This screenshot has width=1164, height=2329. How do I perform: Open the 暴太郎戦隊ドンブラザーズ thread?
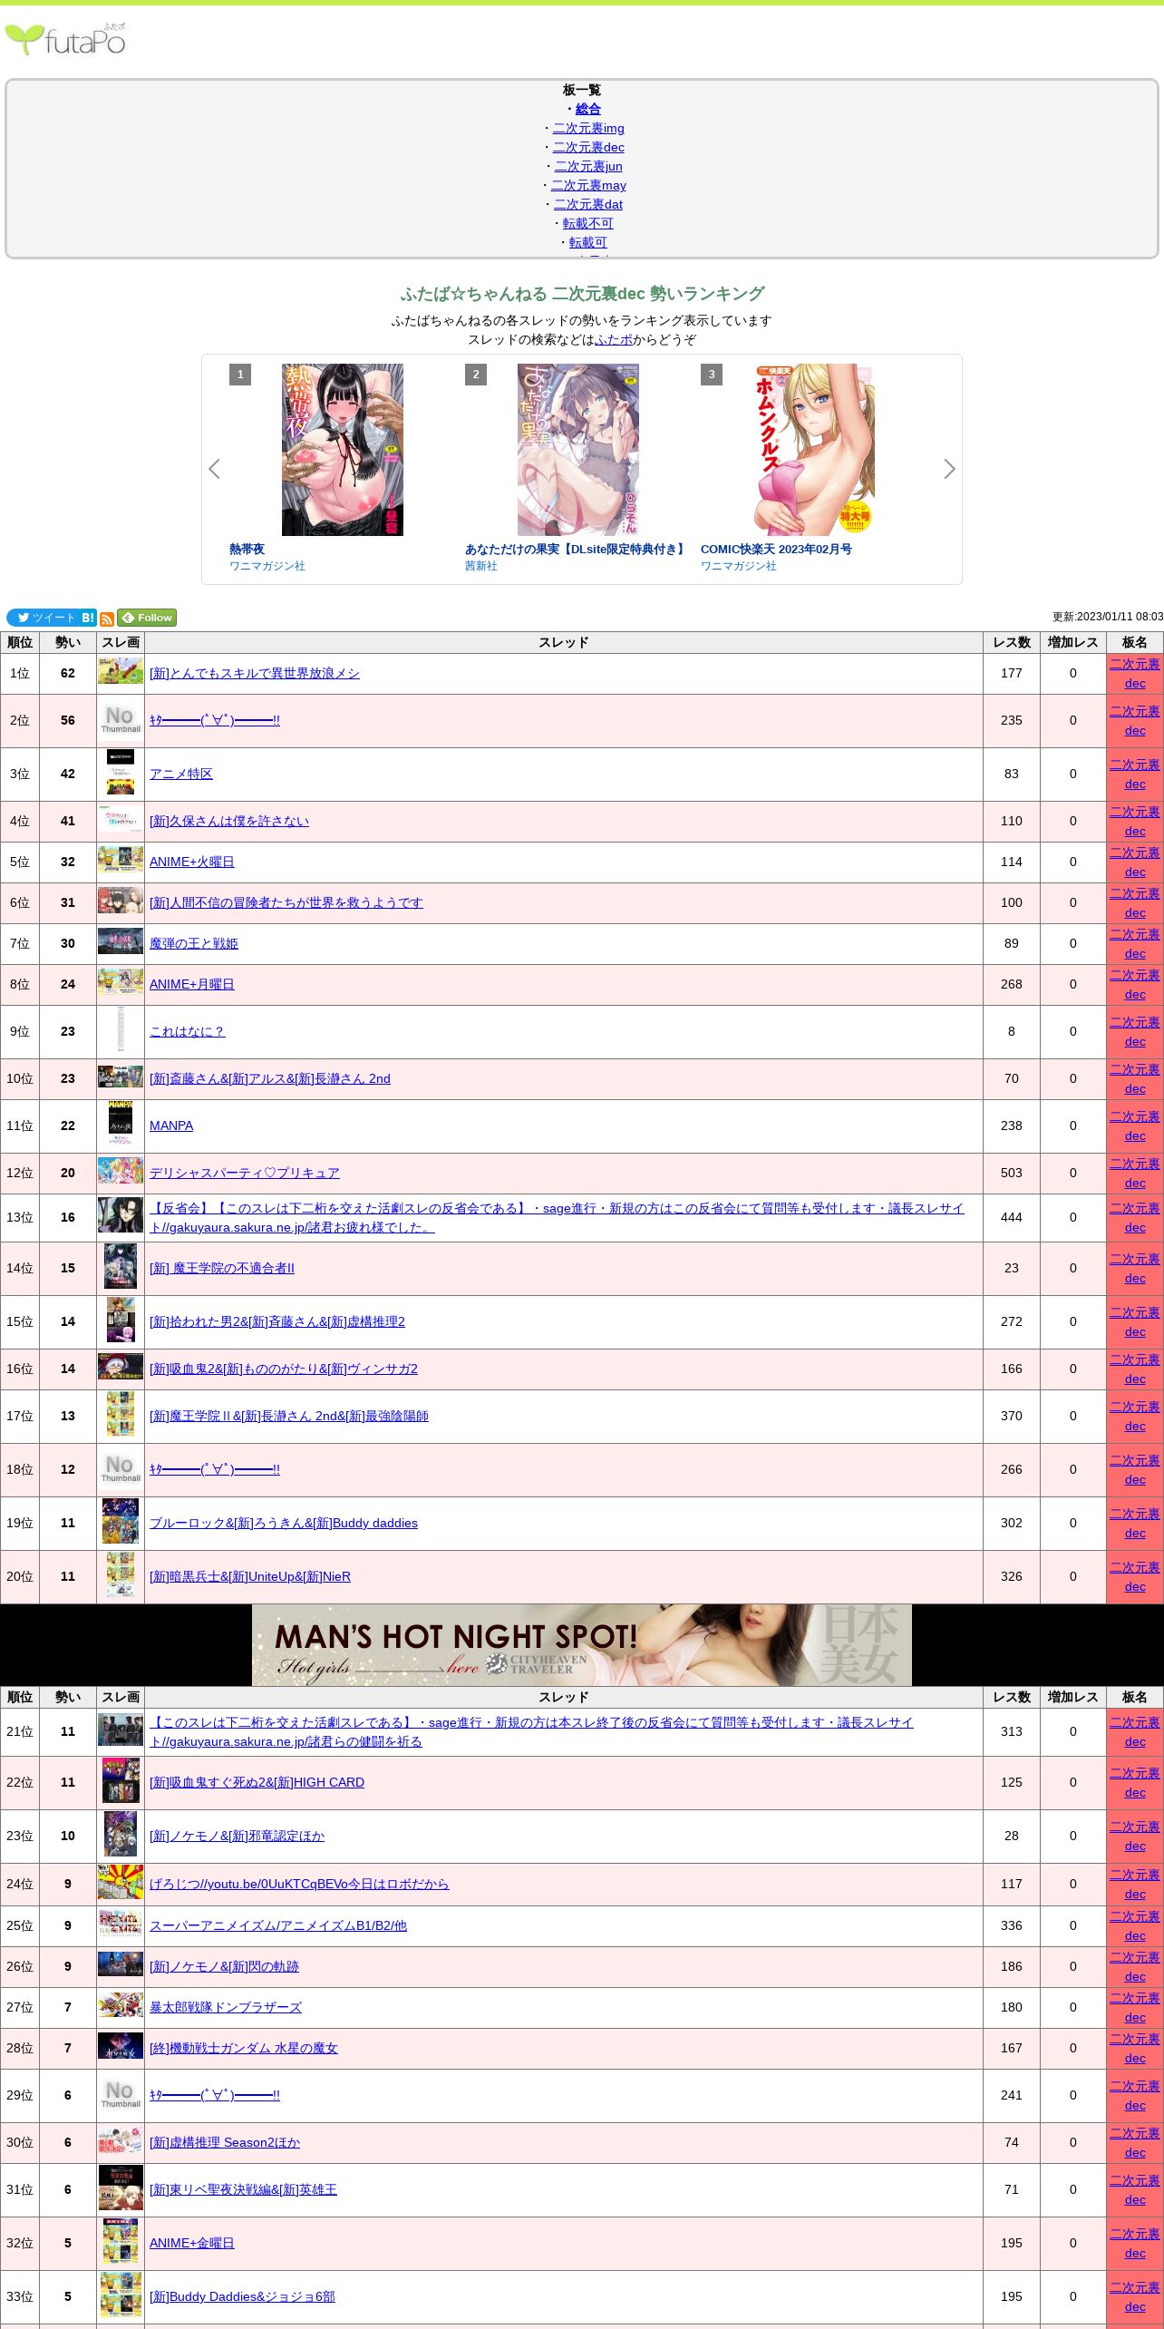pos(226,2007)
